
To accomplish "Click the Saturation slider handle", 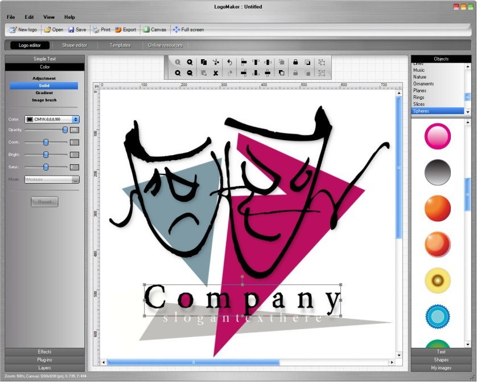I will point(46,167).
